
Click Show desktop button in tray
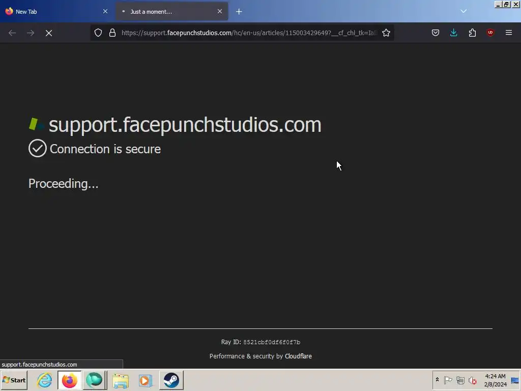[x=515, y=380]
